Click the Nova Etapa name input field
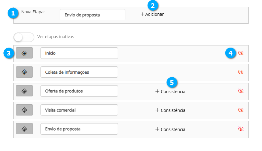 tap(93, 15)
